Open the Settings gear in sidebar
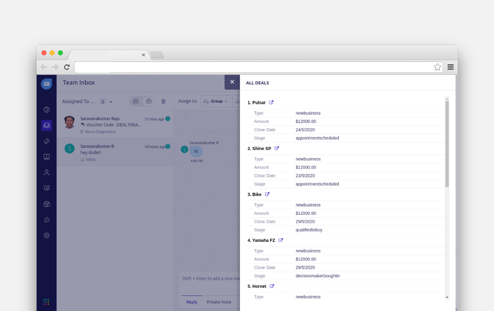This screenshot has height=311, width=494. pos(46,235)
